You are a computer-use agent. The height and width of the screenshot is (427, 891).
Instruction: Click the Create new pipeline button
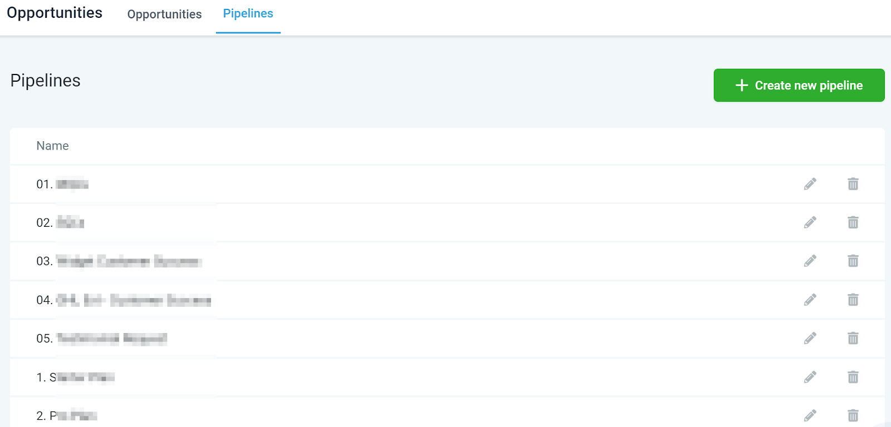click(x=799, y=85)
